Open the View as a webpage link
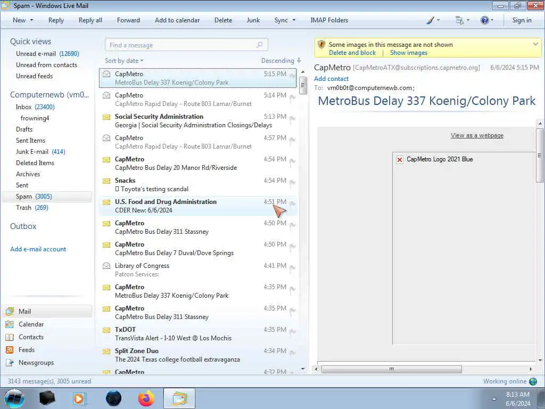This screenshot has width=545, height=409. (477, 135)
